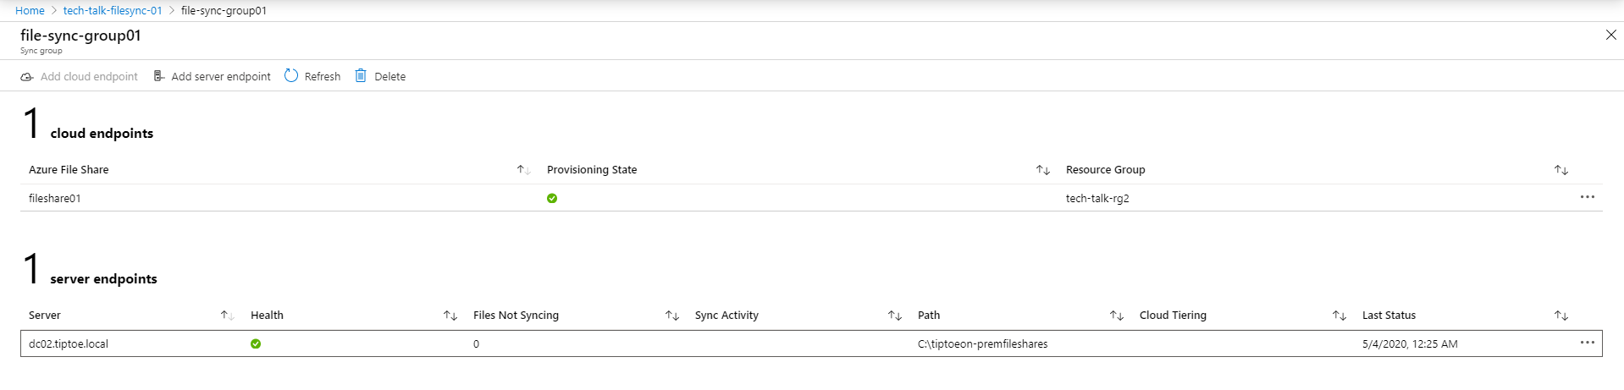Select the dc02.tiptoe.local server endpoint
The width and height of the screenshot is (1624, 390).
tap(811, 343)
